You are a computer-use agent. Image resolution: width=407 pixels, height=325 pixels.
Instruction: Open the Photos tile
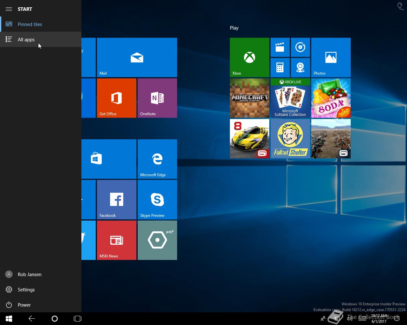(331, 57)
